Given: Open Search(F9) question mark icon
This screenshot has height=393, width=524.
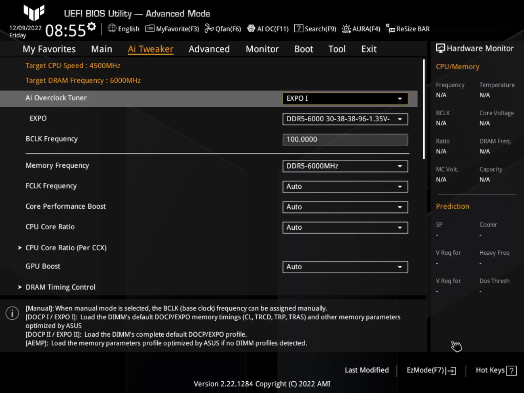Looking at the screenshot, I should coord(299,28).
